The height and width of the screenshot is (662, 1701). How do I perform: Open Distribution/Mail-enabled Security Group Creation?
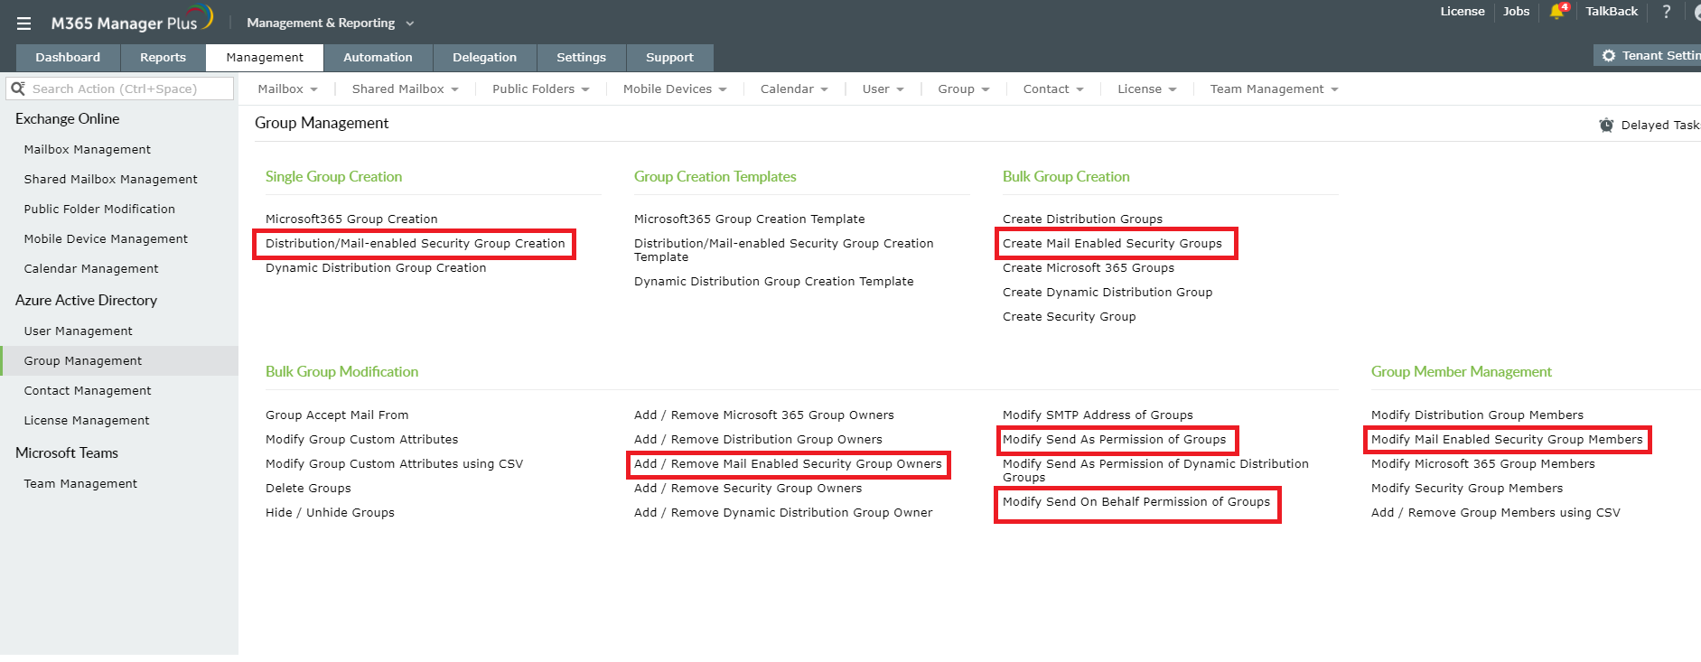tap(416, 243)
